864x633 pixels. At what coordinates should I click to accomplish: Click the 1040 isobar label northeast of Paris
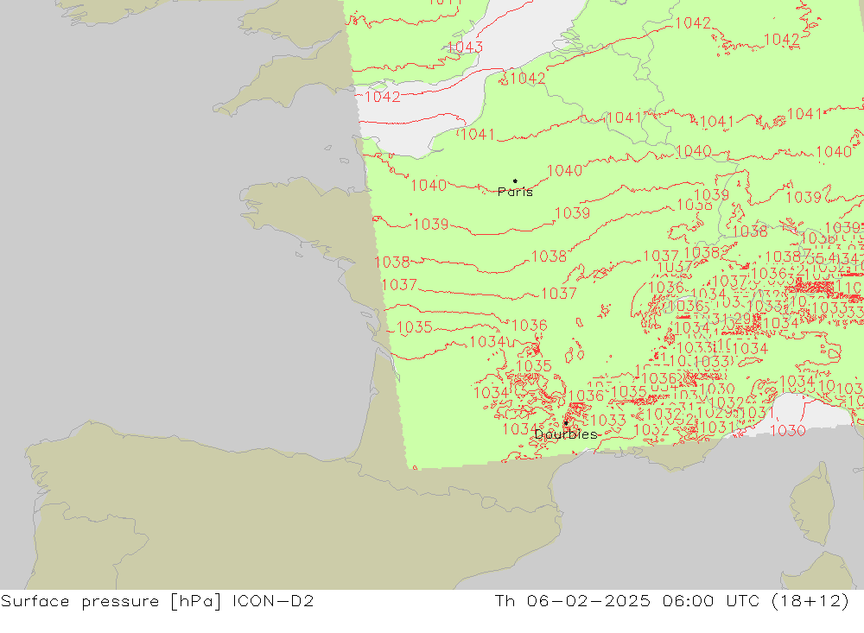565,170
